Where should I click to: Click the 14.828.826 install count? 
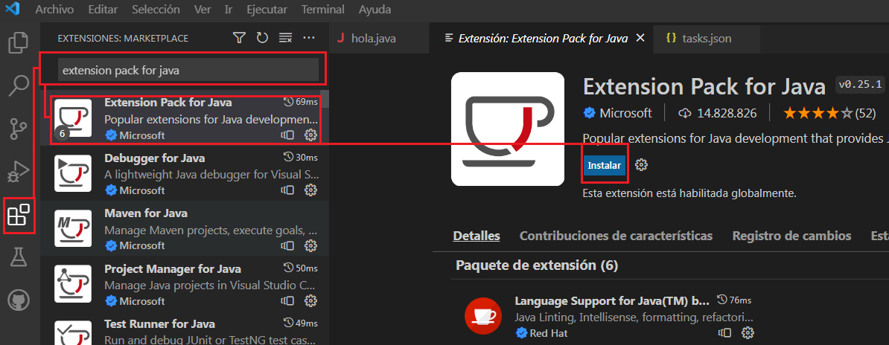718,113
